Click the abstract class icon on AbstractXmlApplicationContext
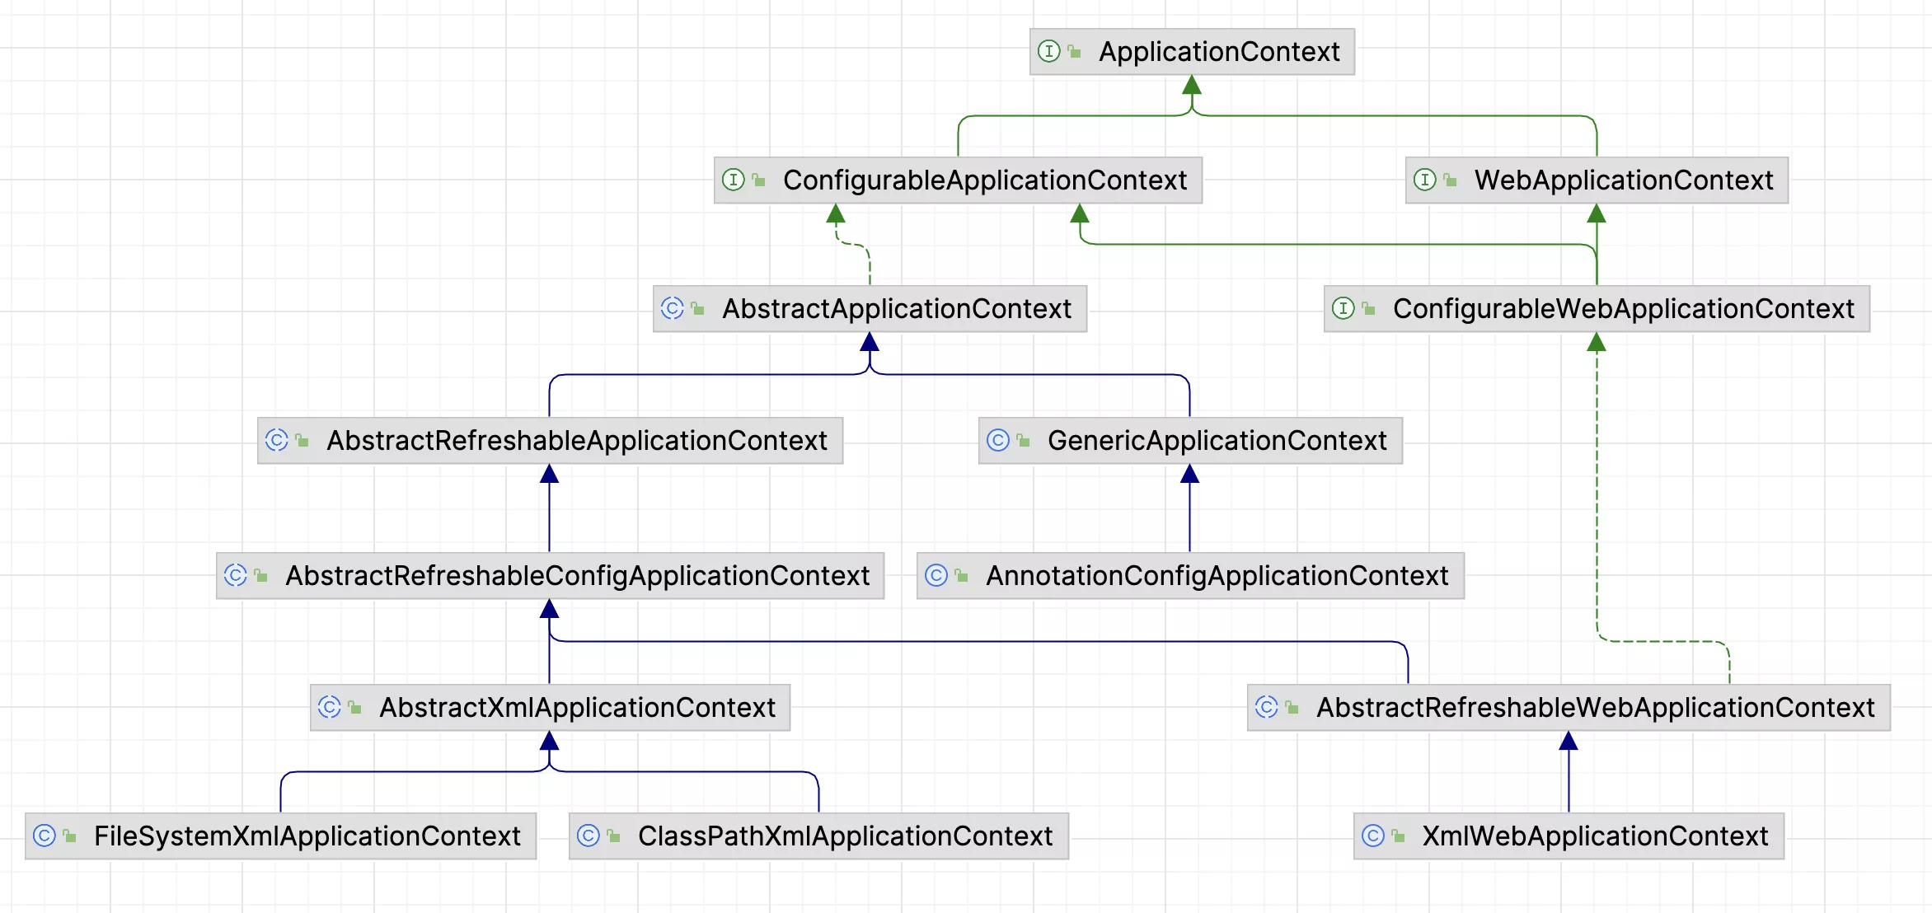 329,707
